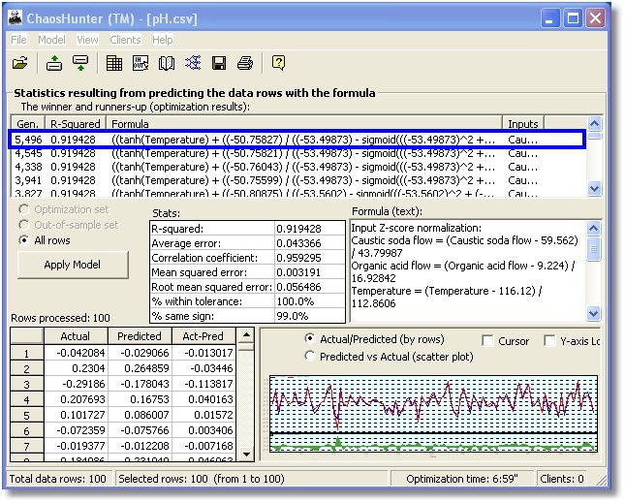Screen dimensions: 625x503
Task: Click data table scroll up arrow
Action: click(x=246, y=335)
